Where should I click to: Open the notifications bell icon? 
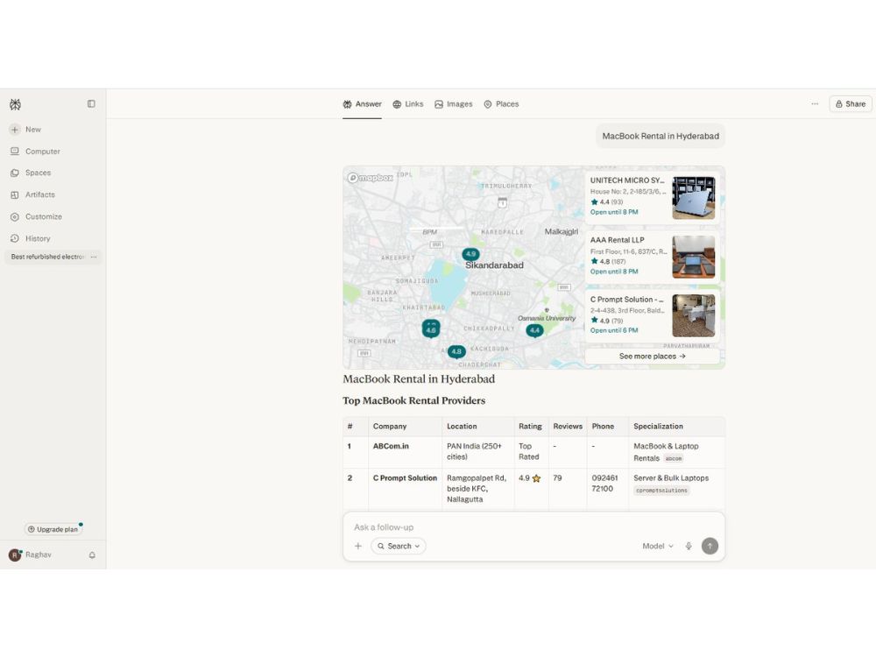(x=92, y=555)
